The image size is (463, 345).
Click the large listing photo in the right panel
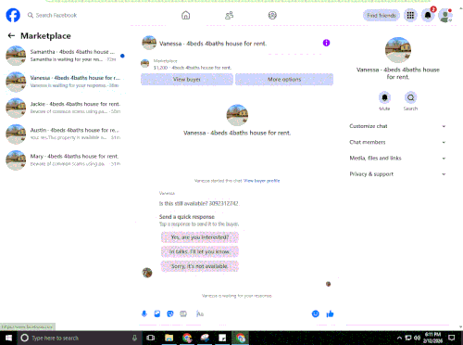[x=398, y=50]
